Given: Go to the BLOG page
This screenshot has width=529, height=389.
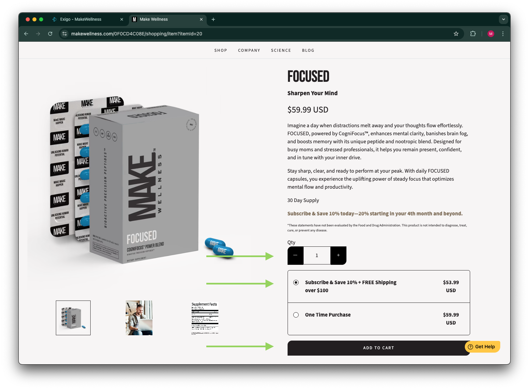Looking at the screenshot, I should (x=308, y=50).
